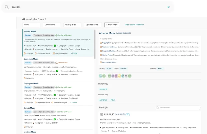Viewport: 207px width, 134px height.
Task: Click 'Use with care' icon on Customers Music
Action: [56, 63]
